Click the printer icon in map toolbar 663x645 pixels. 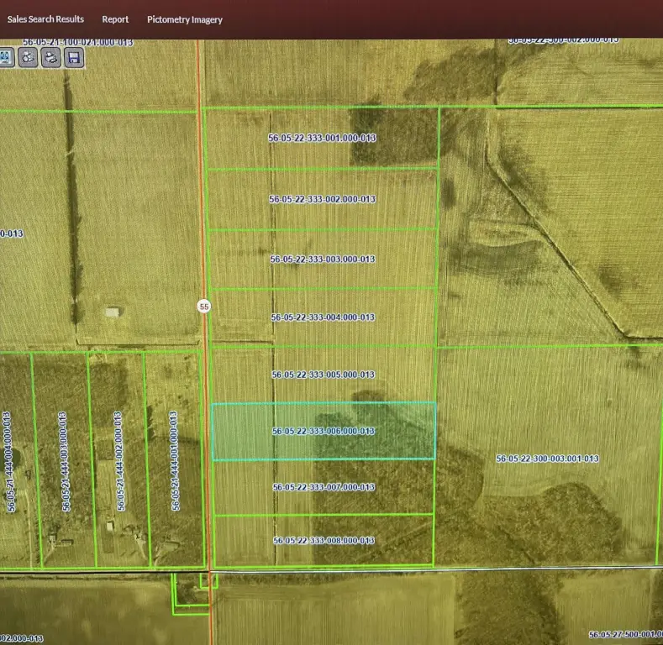[x=51, y=57]
